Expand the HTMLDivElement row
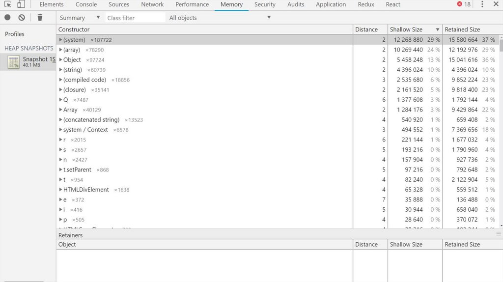503x282 pixels. pos(60,190)
